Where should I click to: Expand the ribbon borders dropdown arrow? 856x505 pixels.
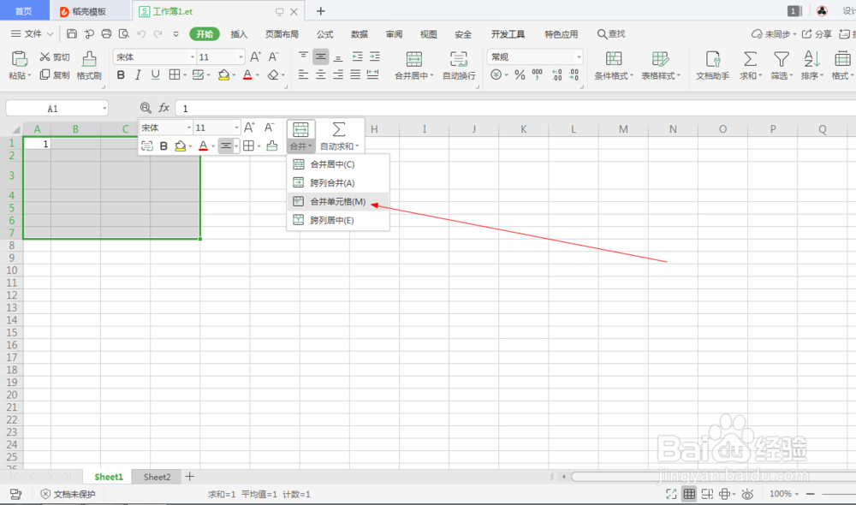tap(185, 75)
